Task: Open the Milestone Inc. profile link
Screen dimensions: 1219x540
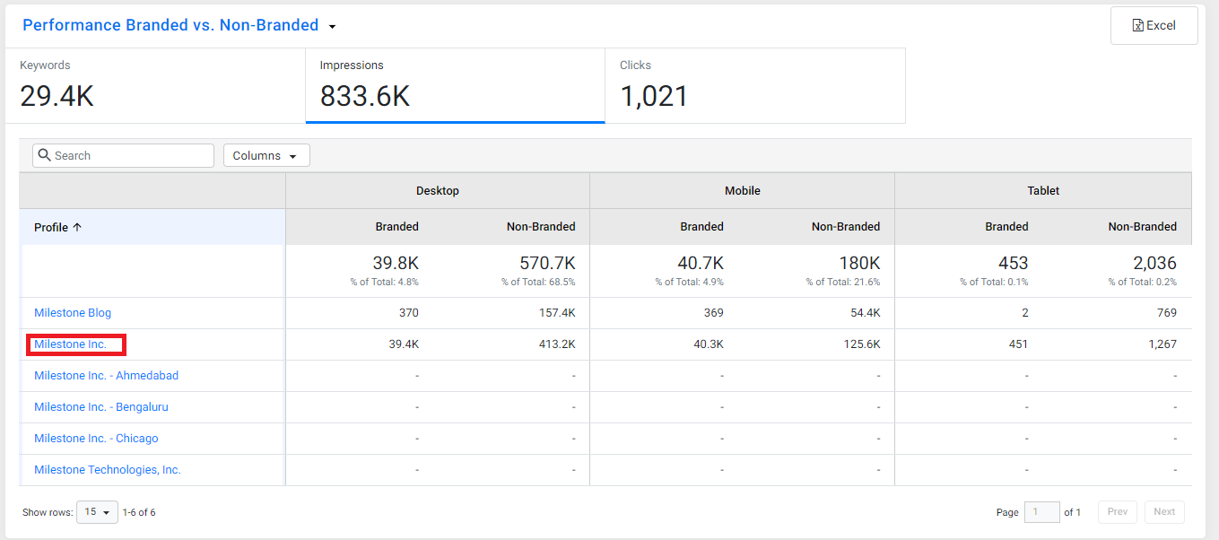Action: 70,344
